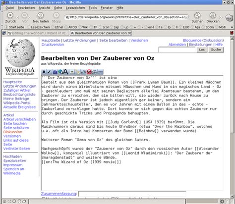Click the Los search button
Image resolution: width=235 pixels, height=204 pixels.
coord(202,50)
